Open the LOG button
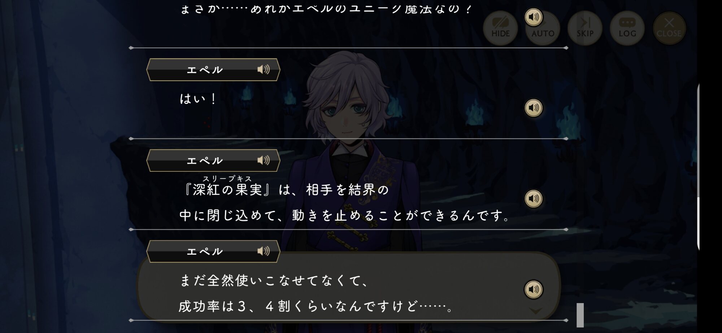The width and height of the screenshot is (722, 333). [627, 28]
